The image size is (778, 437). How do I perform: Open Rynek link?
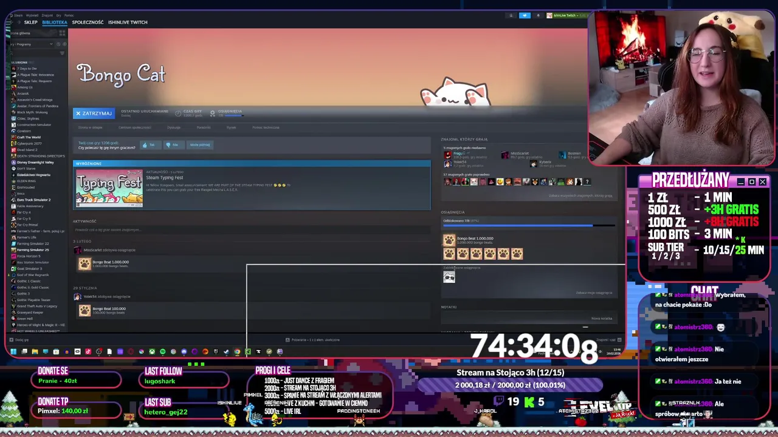click(231, 127)
